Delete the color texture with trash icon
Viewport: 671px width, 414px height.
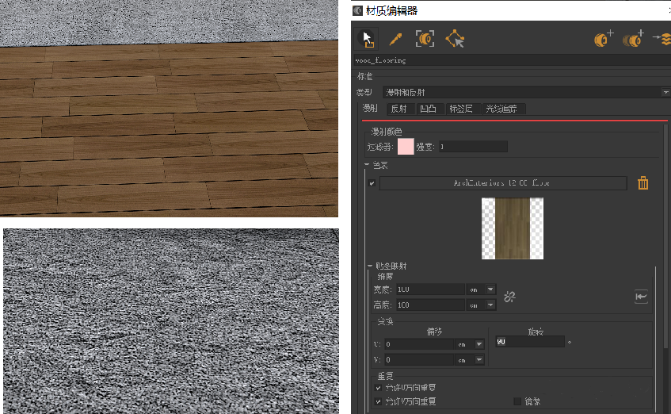coord(643,183)
